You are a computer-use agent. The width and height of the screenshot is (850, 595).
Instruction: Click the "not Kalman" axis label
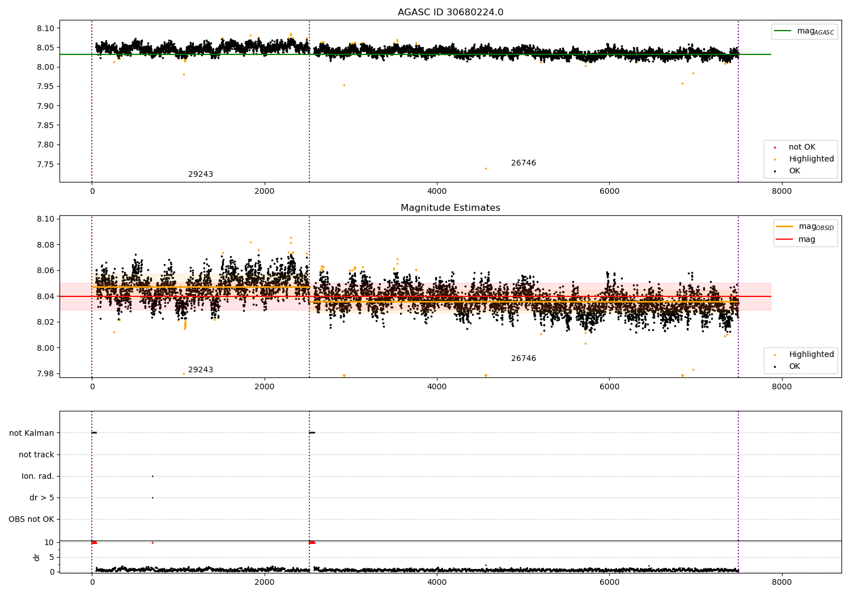pos(32,433)
